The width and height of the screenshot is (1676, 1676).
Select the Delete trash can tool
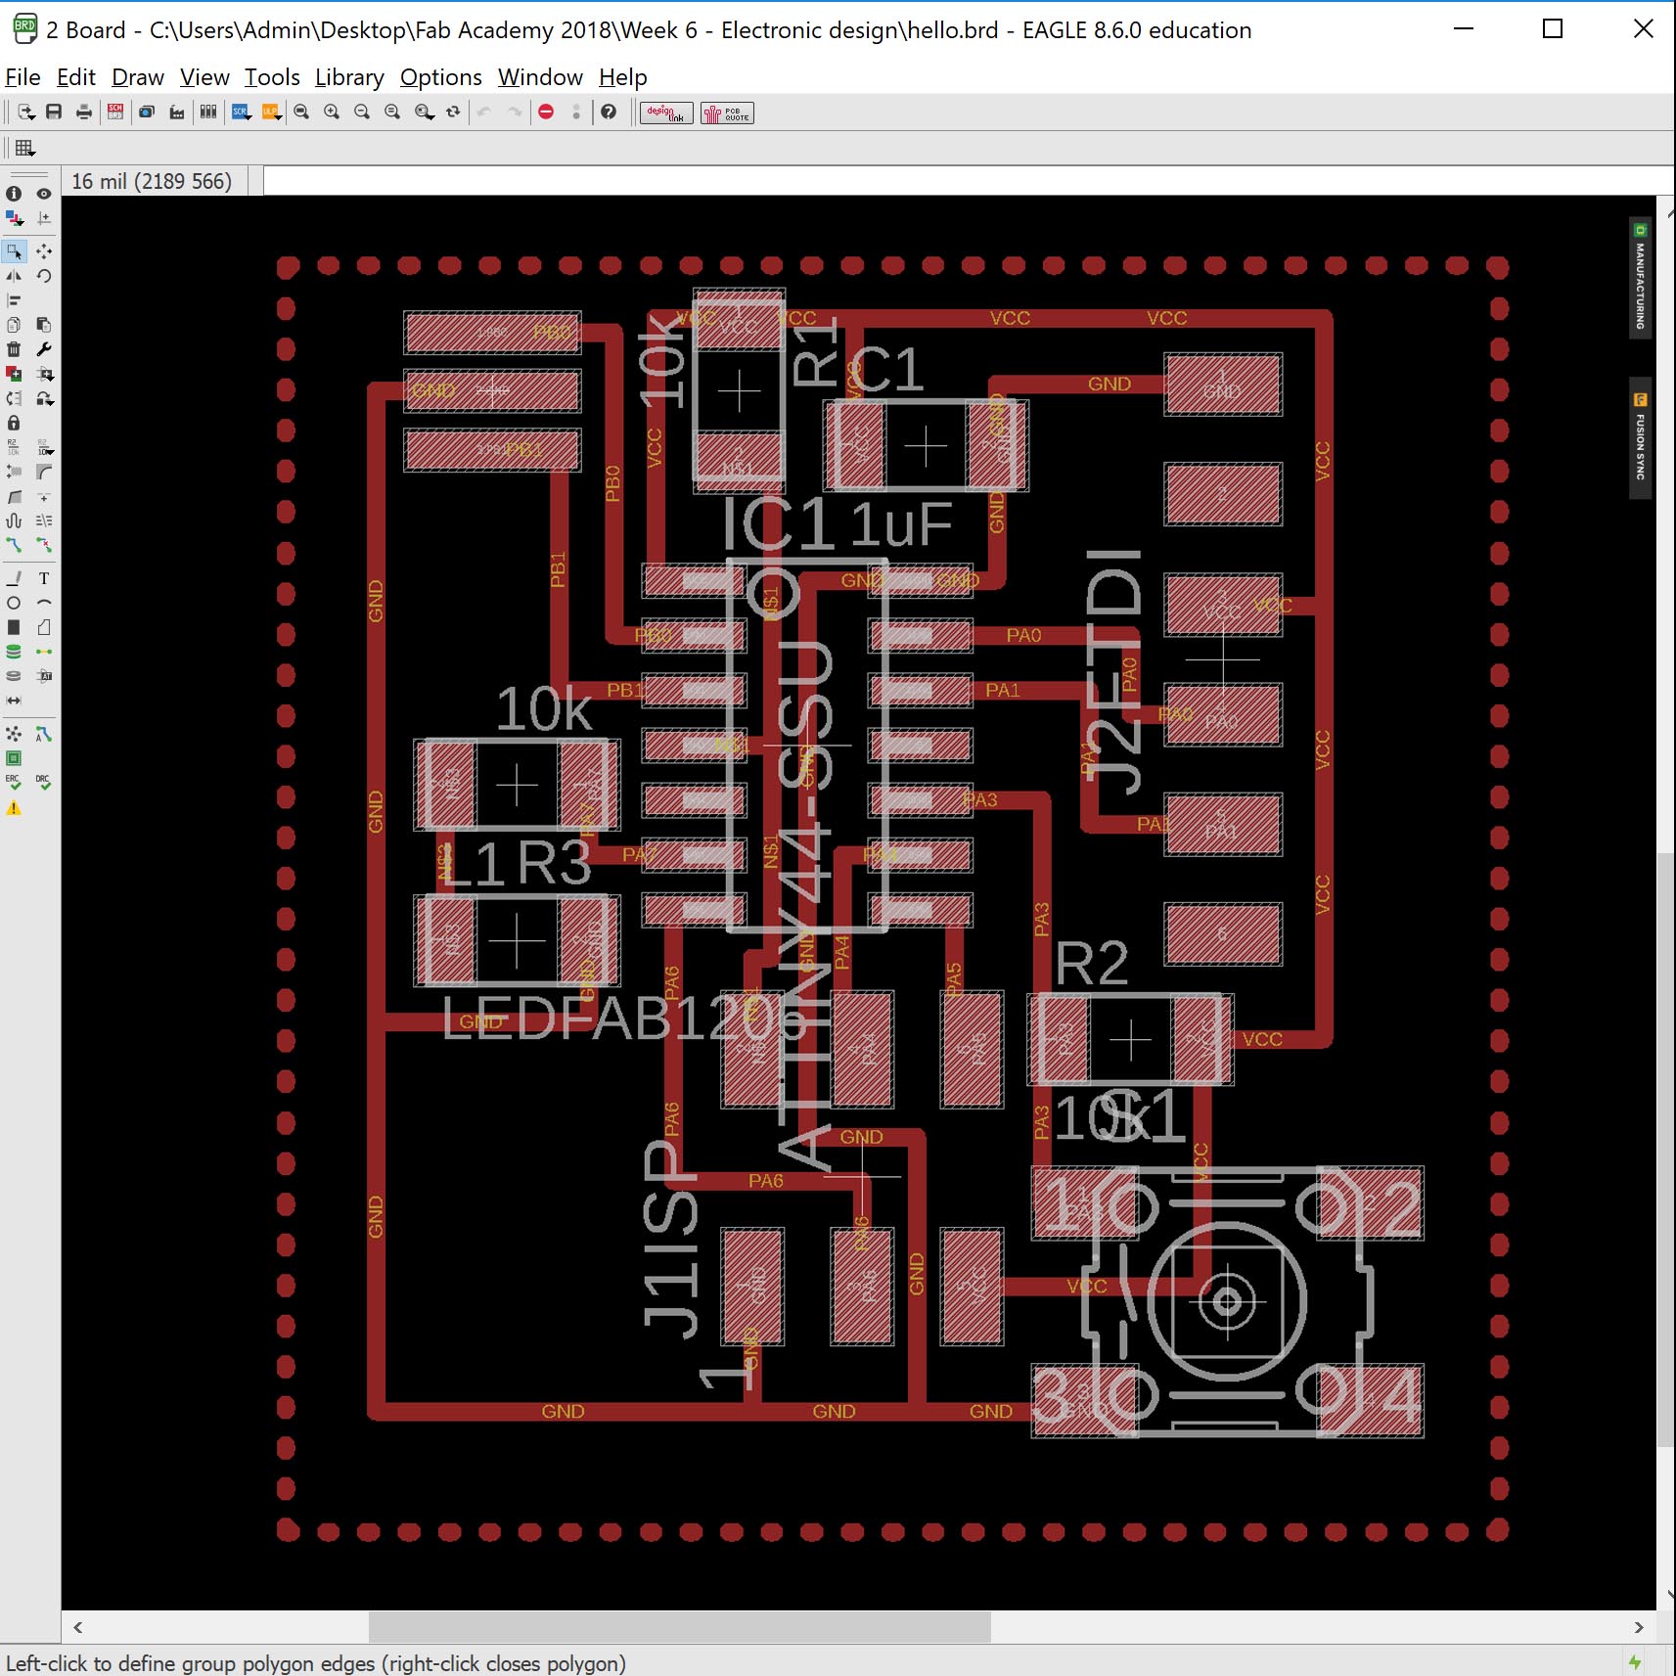(14, 349)
